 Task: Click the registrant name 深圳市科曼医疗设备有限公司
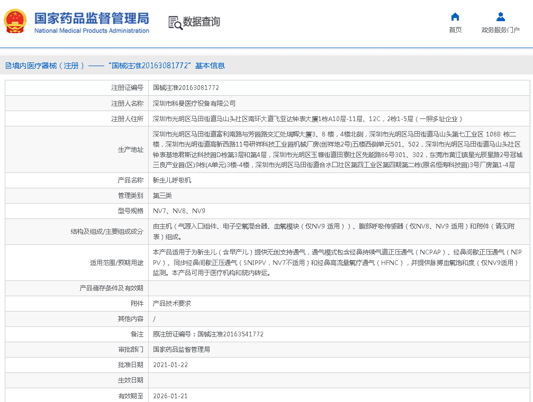click(x=194, y=103)
